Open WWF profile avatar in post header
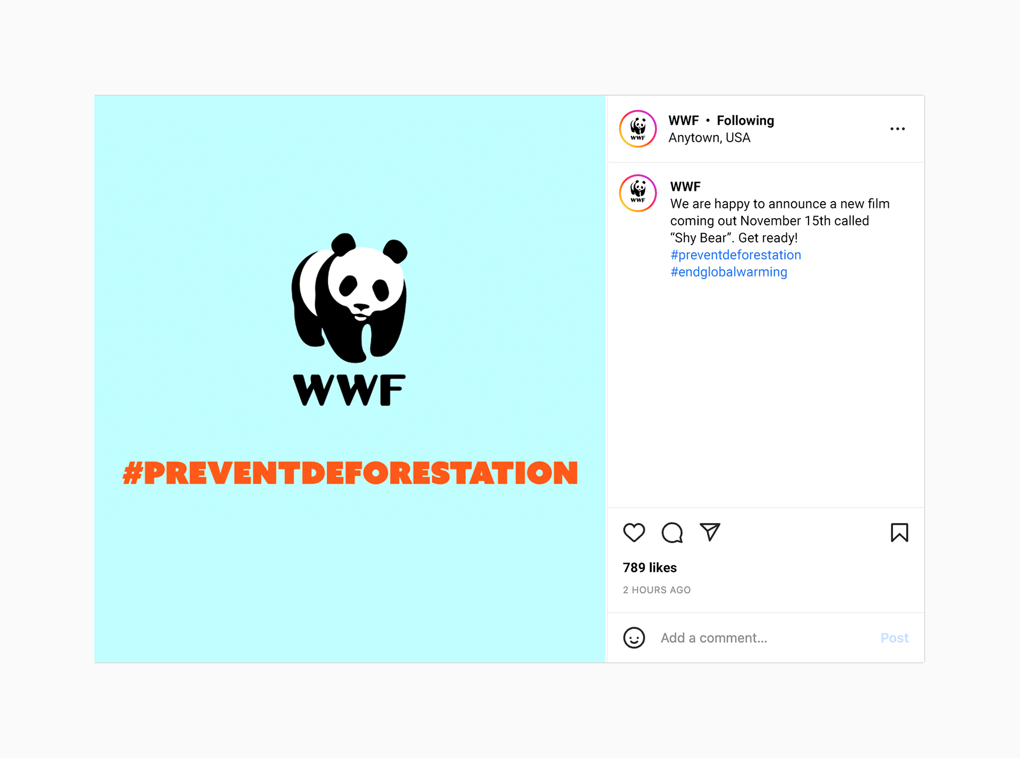 click(638, 128)
